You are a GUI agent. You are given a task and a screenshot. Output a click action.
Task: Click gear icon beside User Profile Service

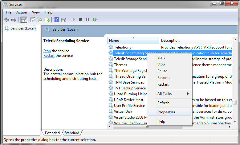[x=111, y=105]
